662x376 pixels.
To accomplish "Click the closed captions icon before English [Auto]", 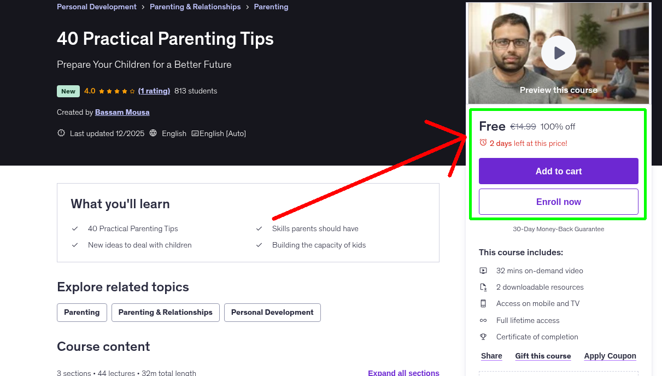I will coord(194,133).
